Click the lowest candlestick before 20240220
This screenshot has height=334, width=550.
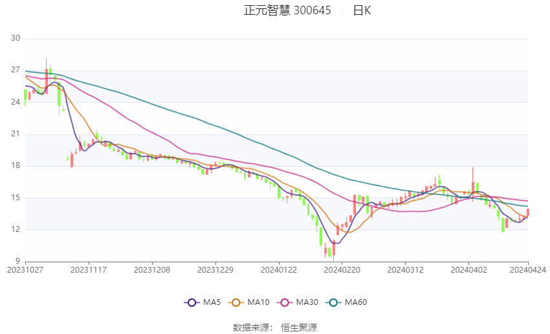click(x=334, y=250)
